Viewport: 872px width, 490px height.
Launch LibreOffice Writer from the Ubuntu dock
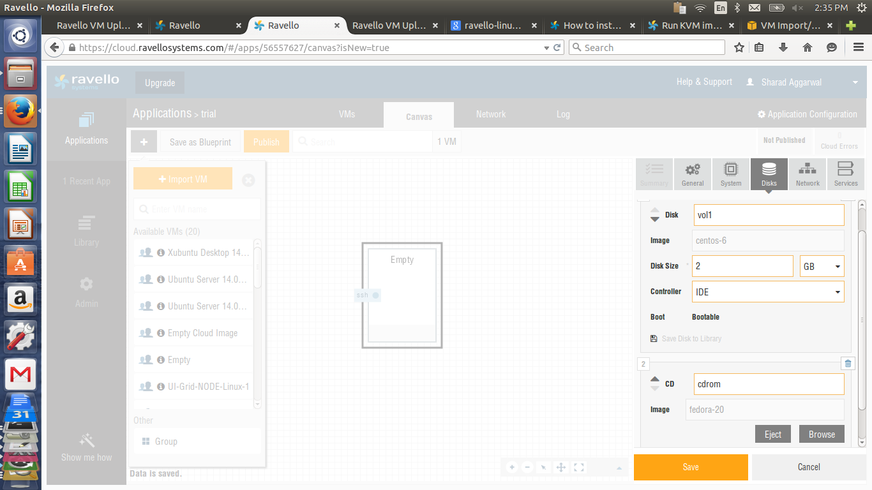tap(21, 149)
